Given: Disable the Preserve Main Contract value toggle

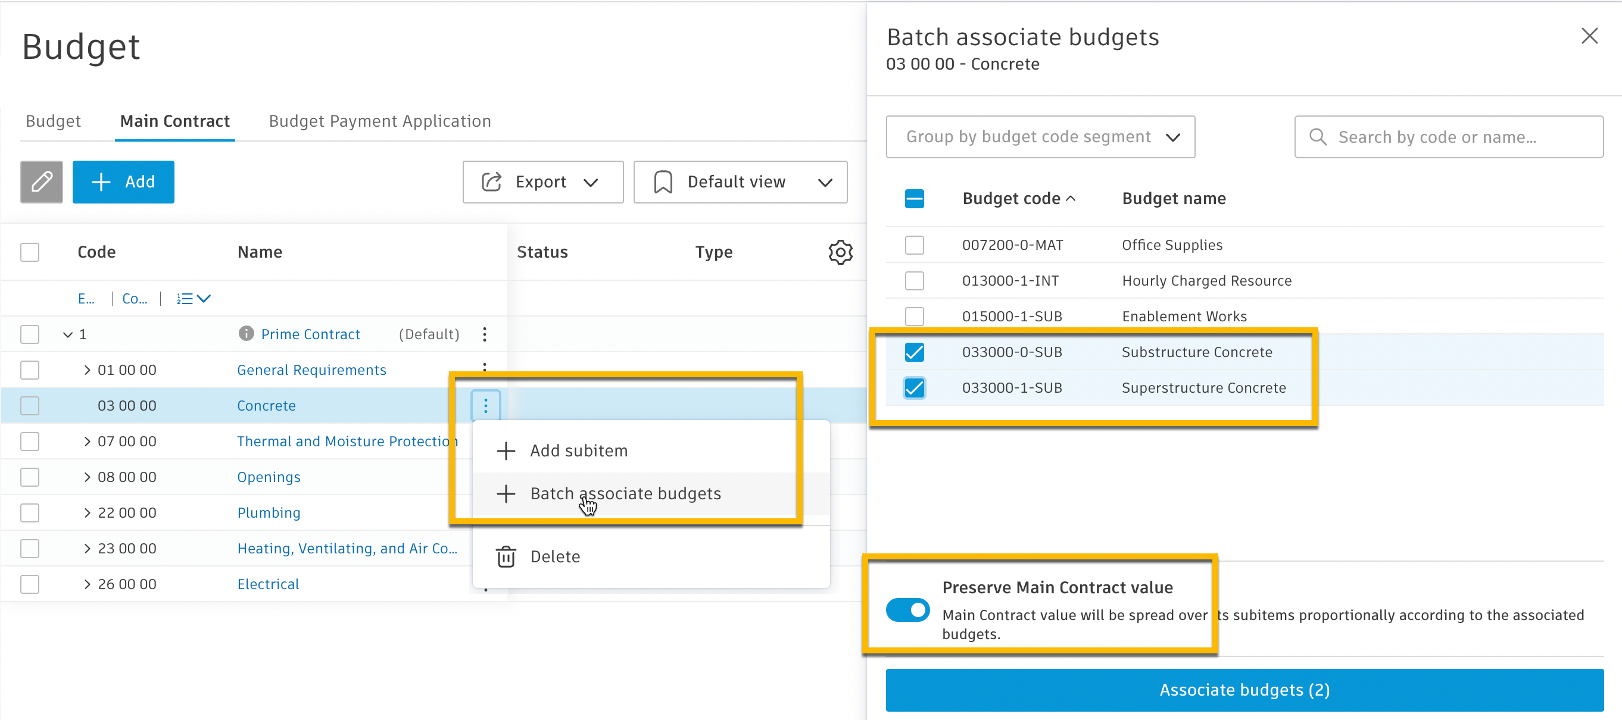Looking at the screenshot, I should tap(907, 609).
